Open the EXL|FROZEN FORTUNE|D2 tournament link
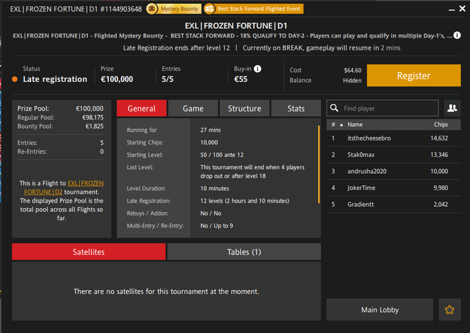The width and height of the screenshot is (470, 333). pos(64,187)
